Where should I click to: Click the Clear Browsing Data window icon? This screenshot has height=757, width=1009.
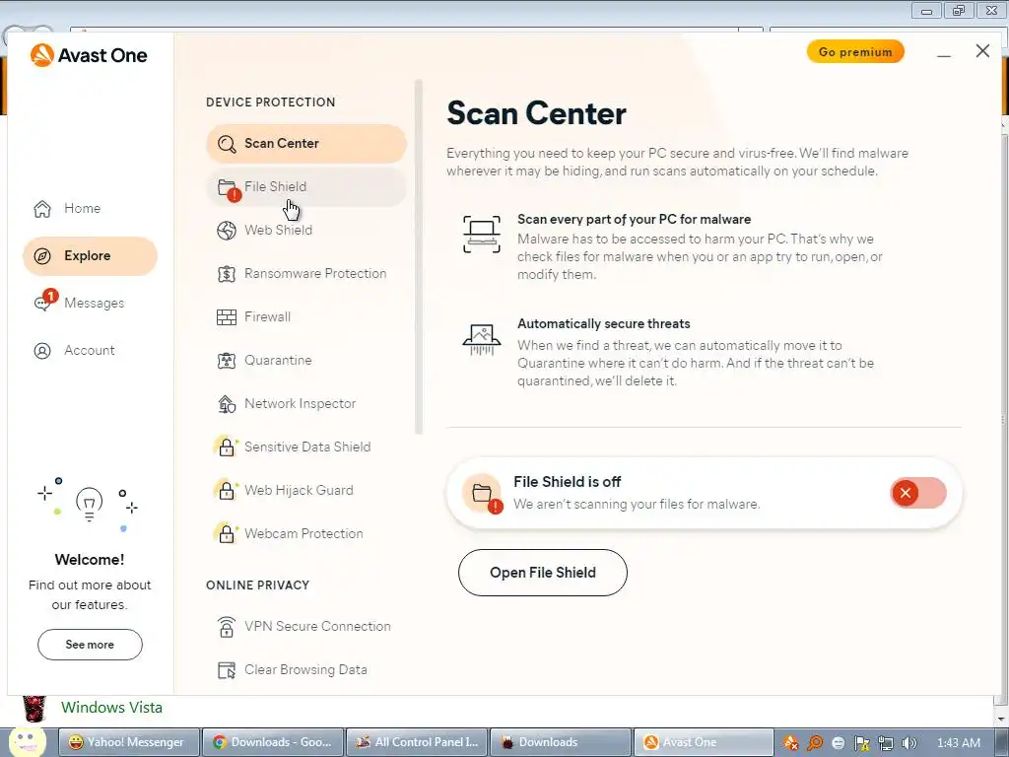coord(227,670)
